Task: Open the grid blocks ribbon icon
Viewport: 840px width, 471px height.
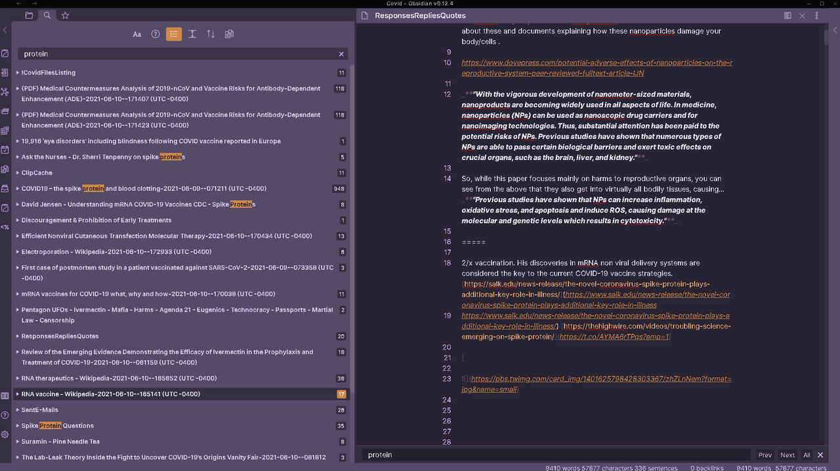Action: (5, 131)
